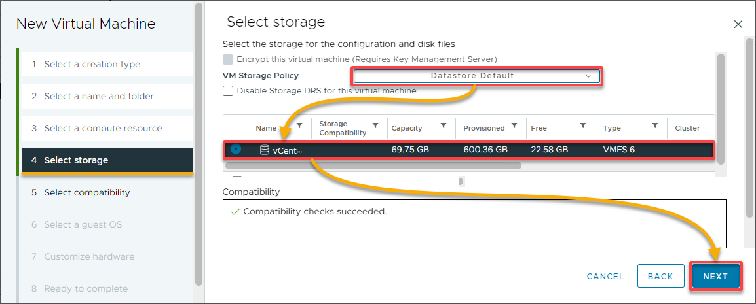756x304 pixels.
Task: Click the Name column filter icon
Action: coord(299,126)
